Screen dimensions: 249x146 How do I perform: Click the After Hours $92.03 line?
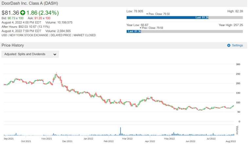pyautogui.click(x=26, y=27)
